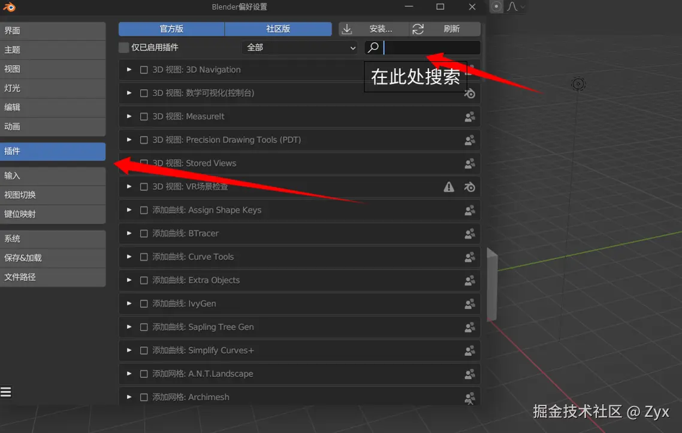Image resolution: width=682 pixels, height=433 pixels.
Task: Open the 编辑 section
Action: click(x=53, y=107)
